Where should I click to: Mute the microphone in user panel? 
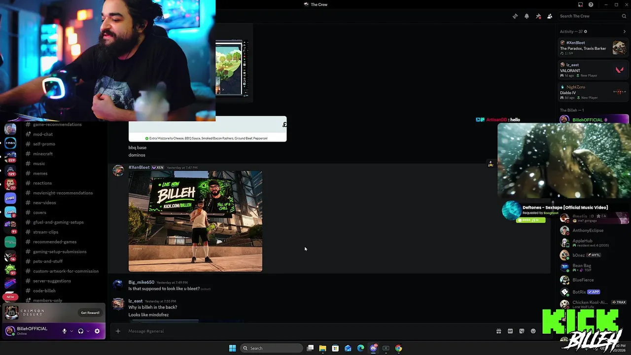[x=64, y=331]
